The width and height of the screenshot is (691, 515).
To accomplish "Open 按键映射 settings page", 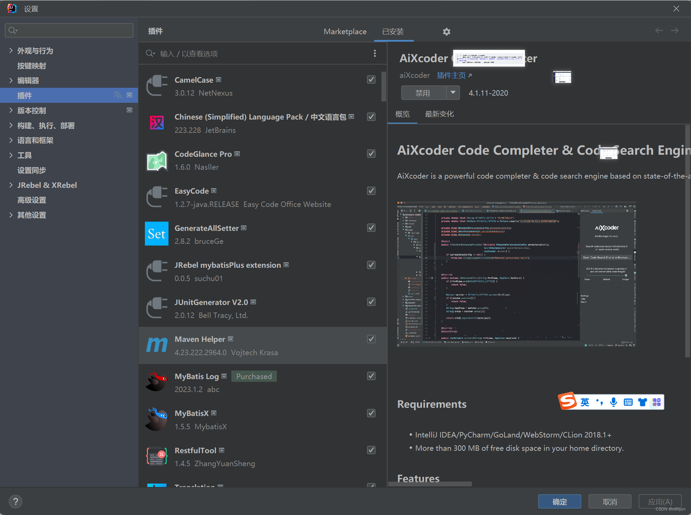I will point(31,66).
